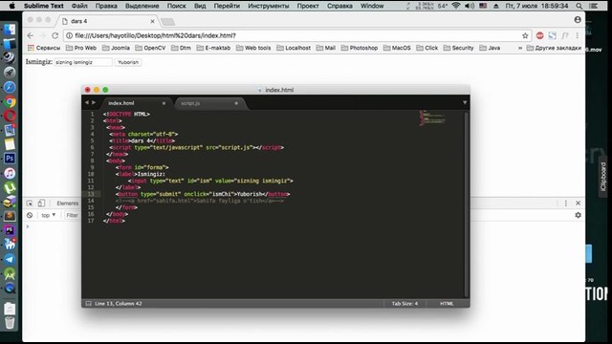Expand hidden bookmarks chevron

coord(520,48)
